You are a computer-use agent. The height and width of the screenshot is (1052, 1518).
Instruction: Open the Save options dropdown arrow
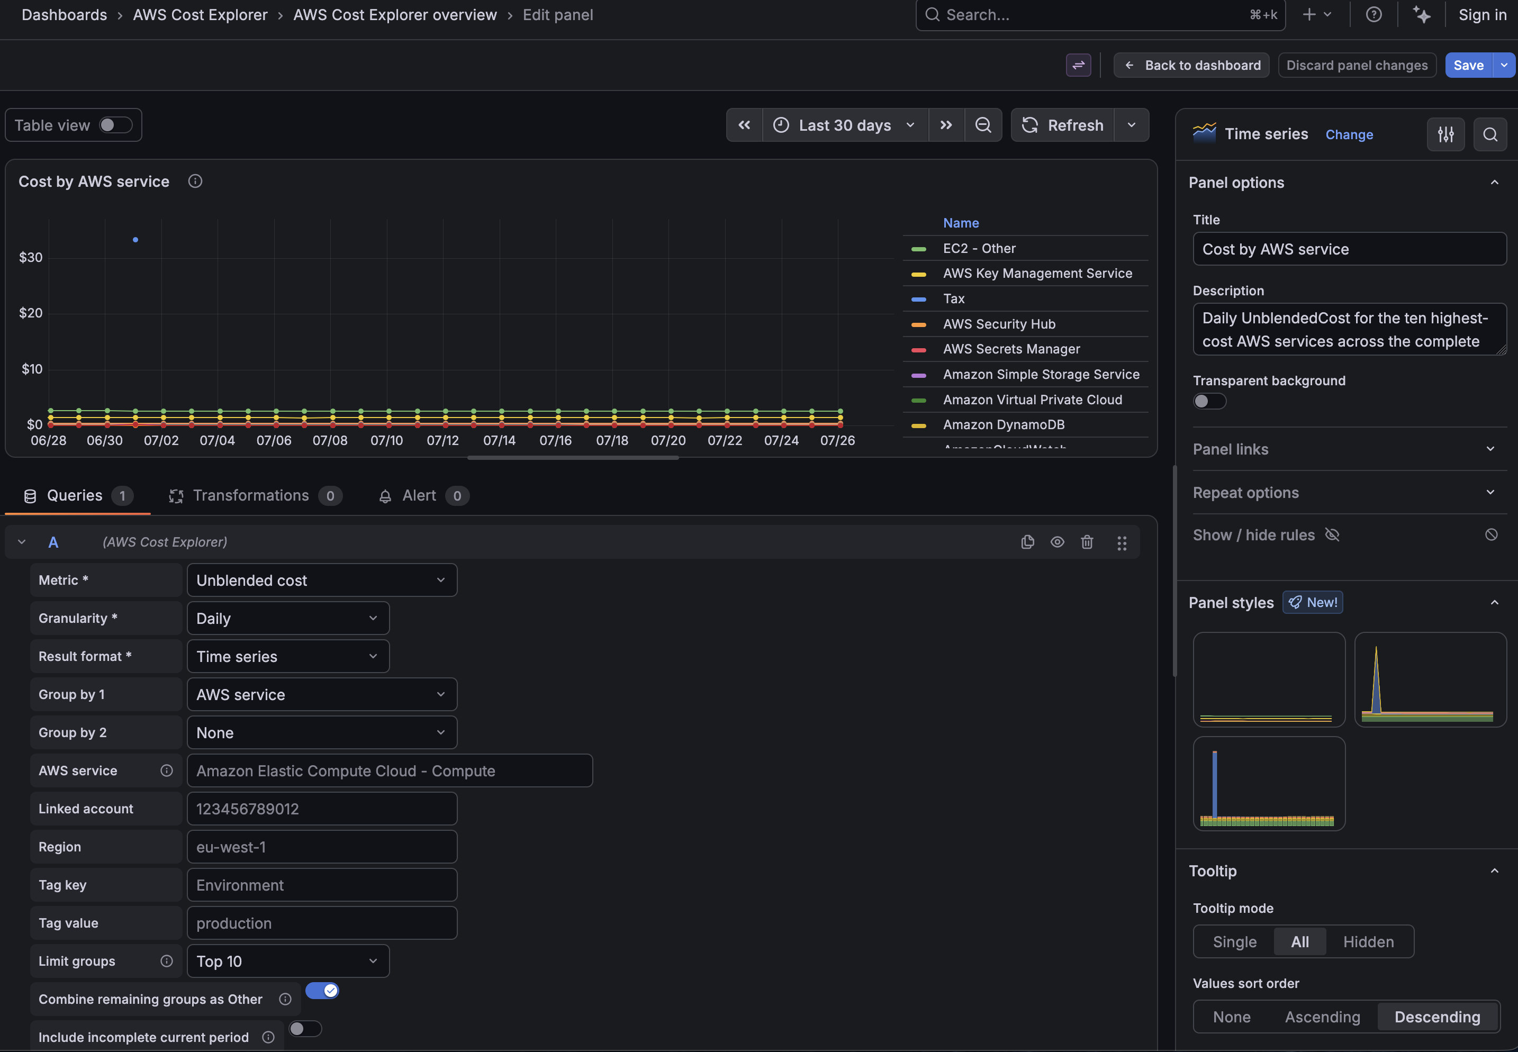coord(1504,65)
